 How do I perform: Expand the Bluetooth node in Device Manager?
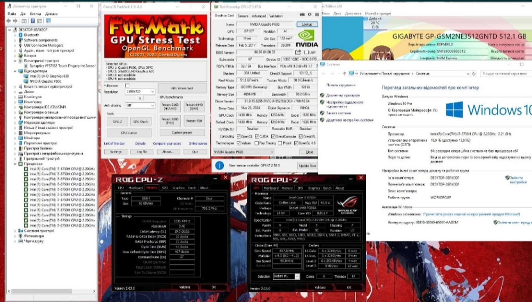point(14,35)
